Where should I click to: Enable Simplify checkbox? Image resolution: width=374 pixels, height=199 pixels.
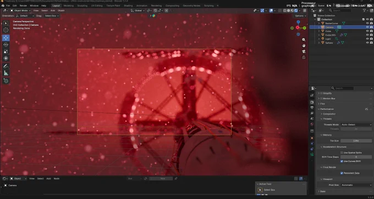tap(321, 93)
